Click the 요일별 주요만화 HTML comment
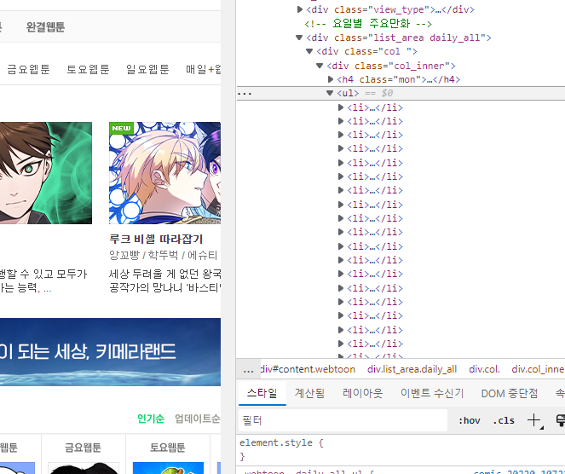 pyautogui.click(x=368, y=24)
